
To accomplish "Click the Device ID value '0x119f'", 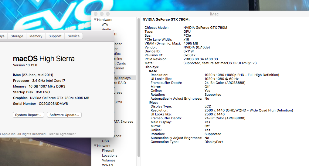I will pyautogui.click(x=188, y=51).
